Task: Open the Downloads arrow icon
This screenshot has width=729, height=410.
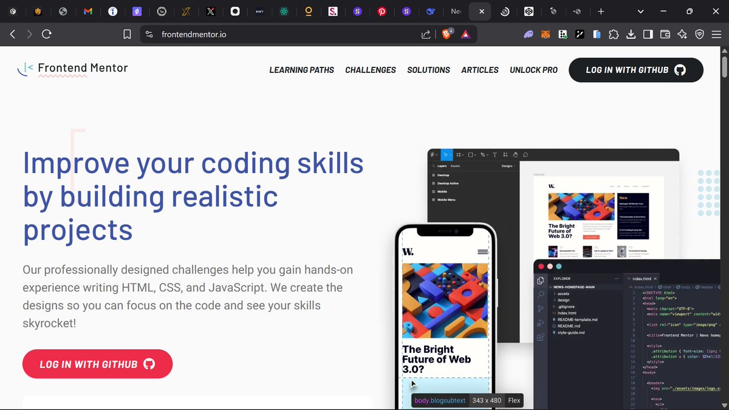Action: coord(631,35)
